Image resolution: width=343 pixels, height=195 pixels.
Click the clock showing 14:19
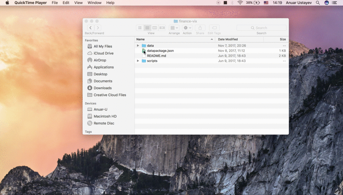(x=277, y=3)
